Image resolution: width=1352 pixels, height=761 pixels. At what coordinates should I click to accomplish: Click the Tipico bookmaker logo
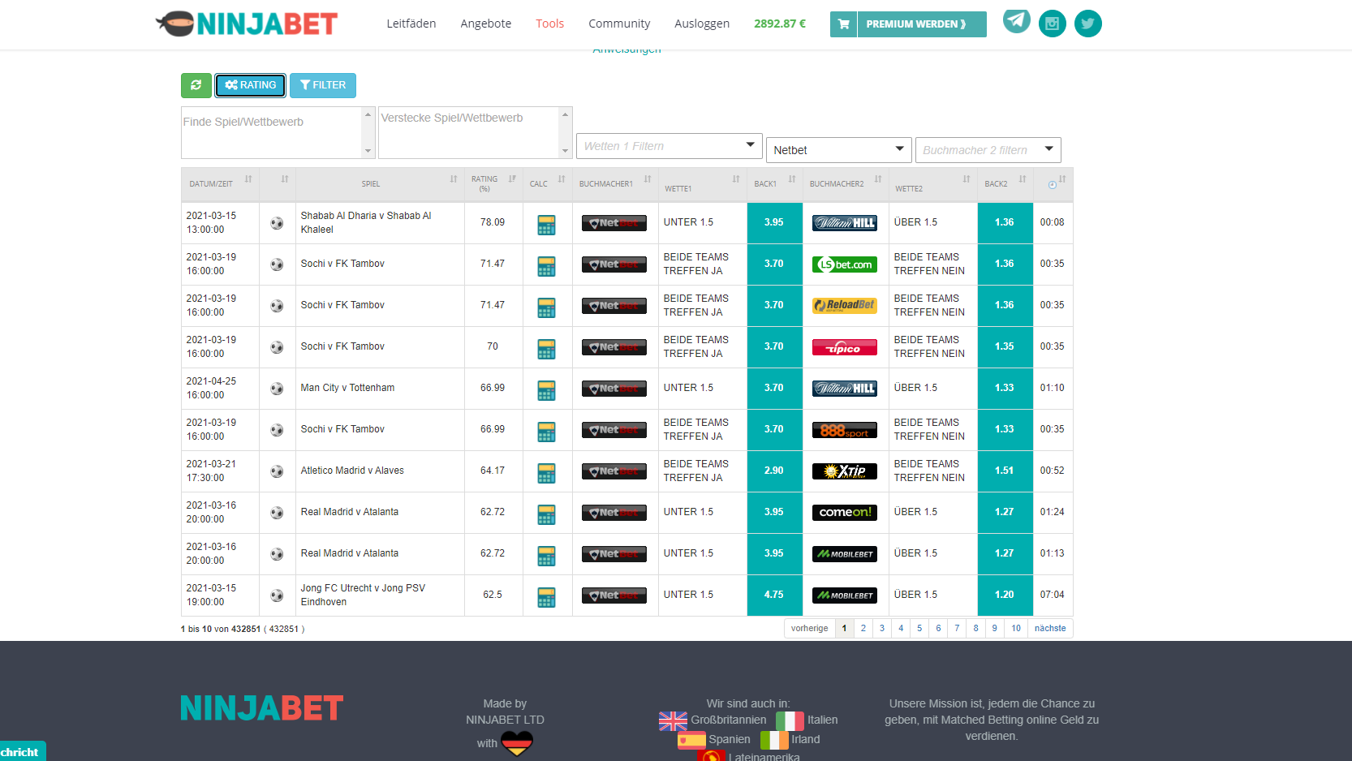click(844, 347)
